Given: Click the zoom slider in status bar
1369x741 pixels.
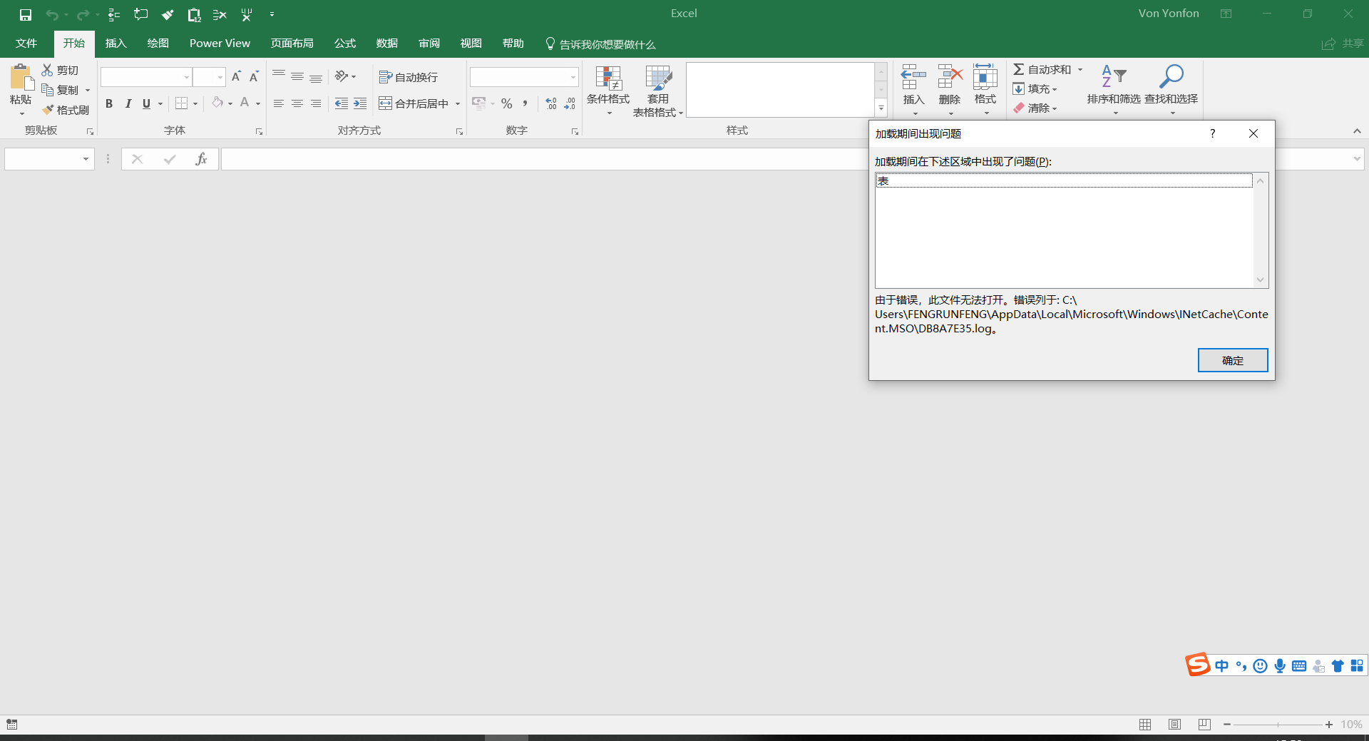Looking at the screenshot, I should click(1278, 725).
